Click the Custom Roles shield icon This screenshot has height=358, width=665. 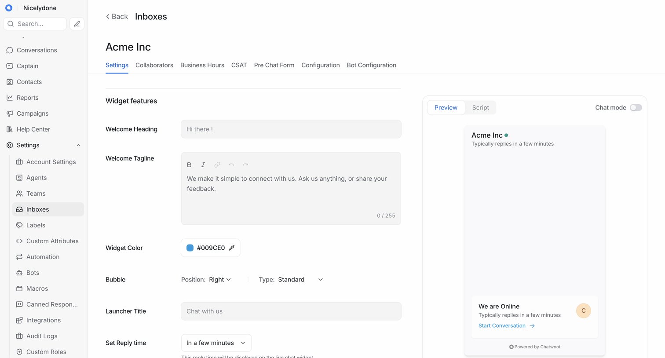pos(19,352)
